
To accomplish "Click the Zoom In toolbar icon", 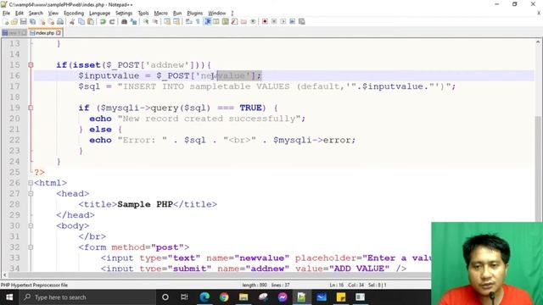I will (146, 21).
